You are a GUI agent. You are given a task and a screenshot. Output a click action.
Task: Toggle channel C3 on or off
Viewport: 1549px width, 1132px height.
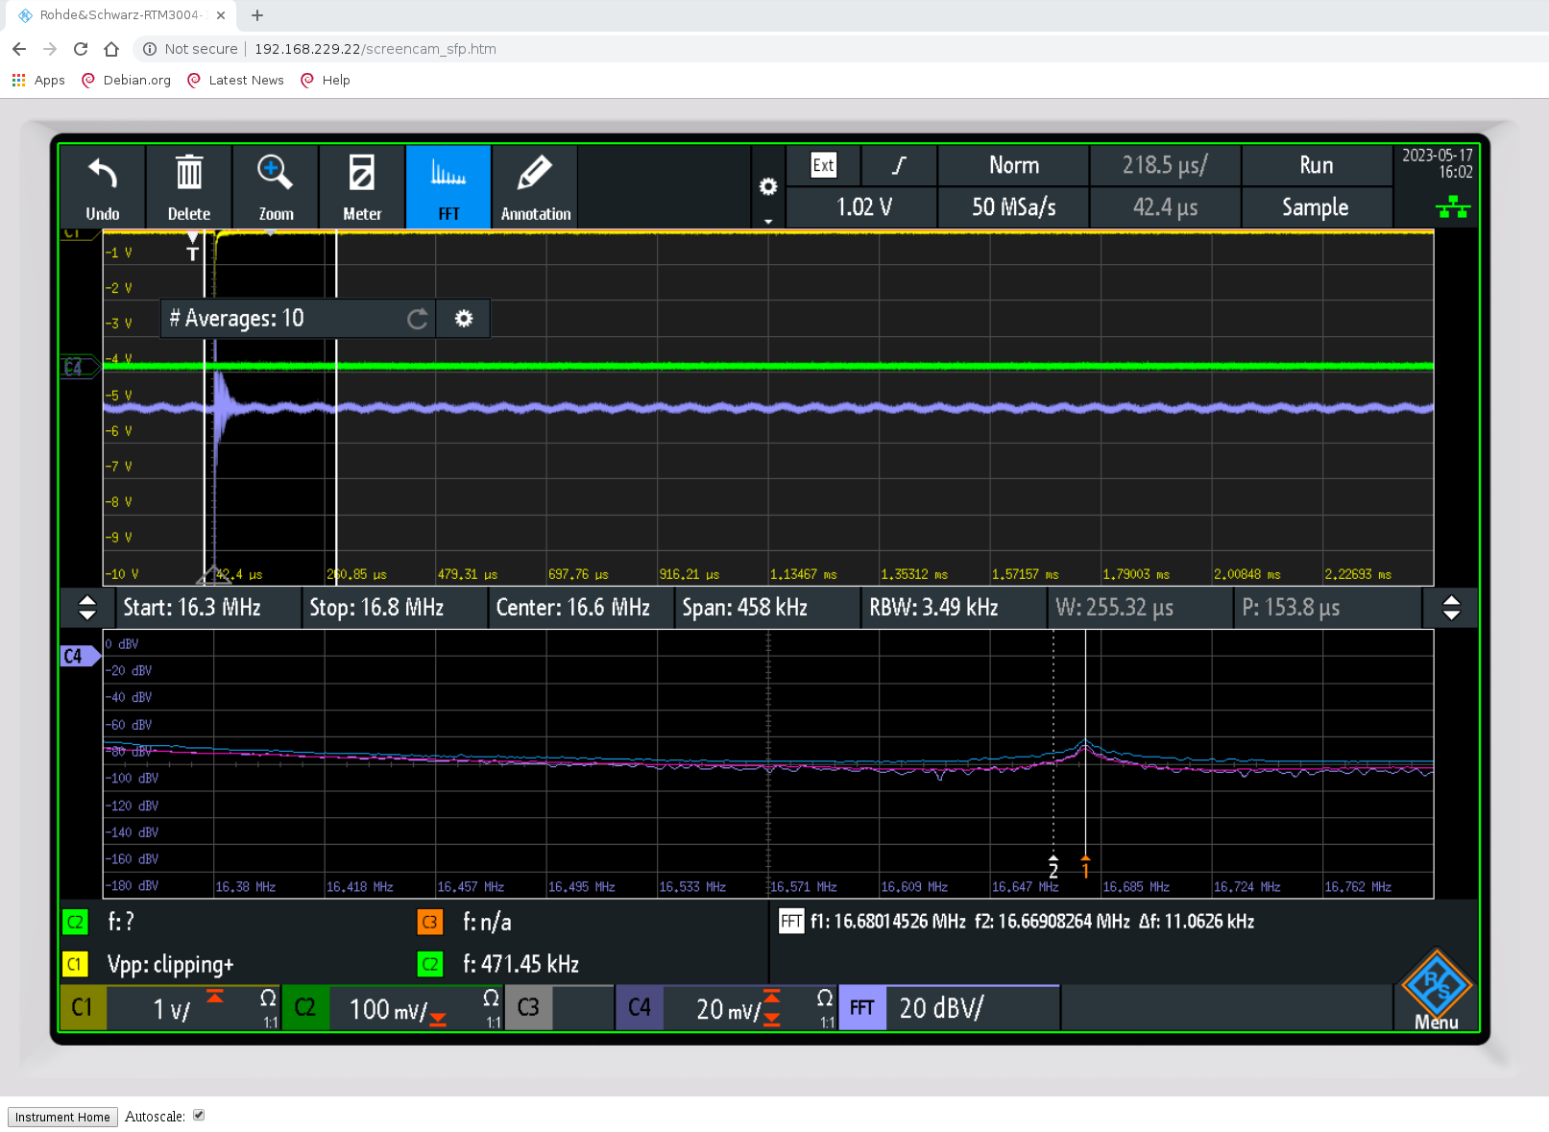pos(528,1008)
